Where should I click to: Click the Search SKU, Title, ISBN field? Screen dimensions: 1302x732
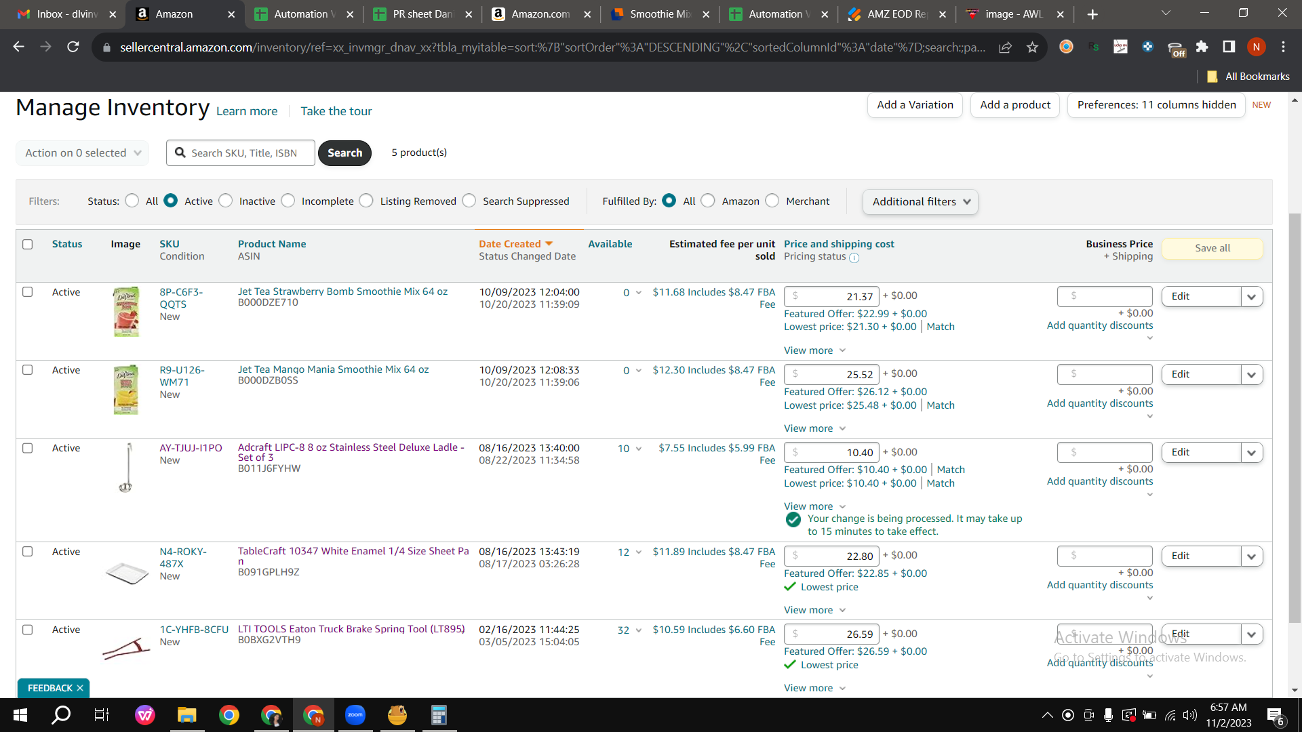tap(241, 153)
